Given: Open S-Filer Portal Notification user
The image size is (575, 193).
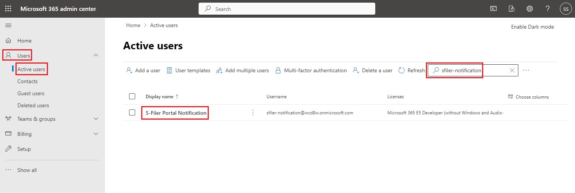Looking at the screenshot, I should (176, 113).
